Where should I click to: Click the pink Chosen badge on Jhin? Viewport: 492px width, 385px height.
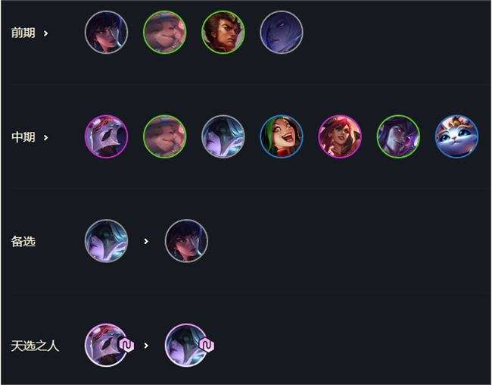(126, 346)
